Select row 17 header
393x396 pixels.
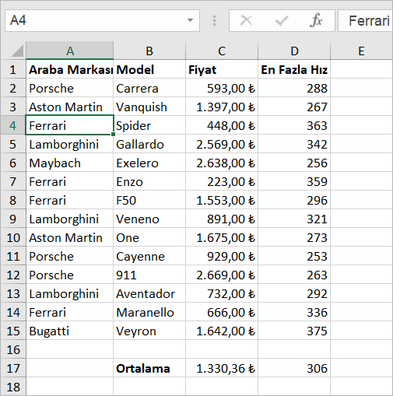click(13, 368)
